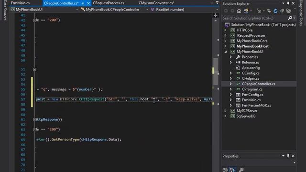Expand the SqlServerDB project node

(x=225, y=116)
